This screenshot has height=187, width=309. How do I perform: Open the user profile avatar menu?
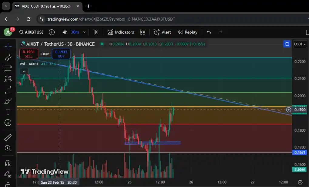pyautogui.click(x=8, y=32)
